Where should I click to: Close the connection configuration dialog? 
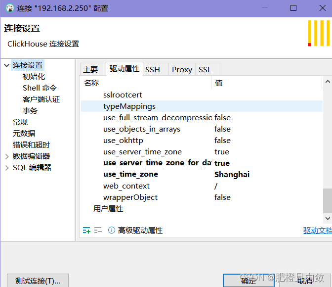pyautogui.click(x=323, y=8)
